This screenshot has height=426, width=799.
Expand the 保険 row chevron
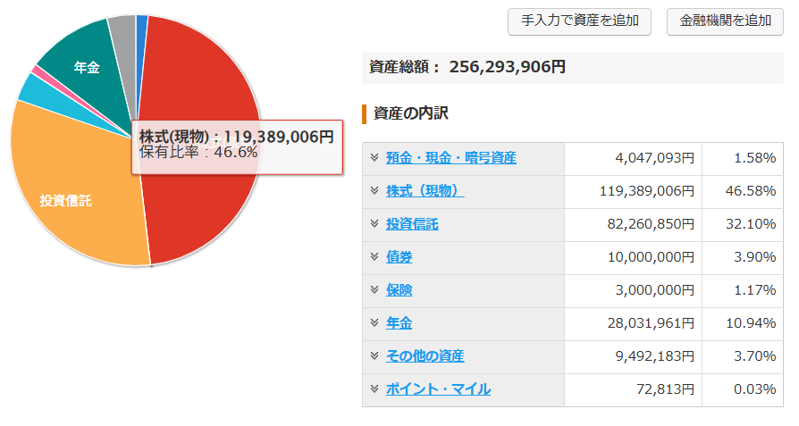click(x=374, y=290)
